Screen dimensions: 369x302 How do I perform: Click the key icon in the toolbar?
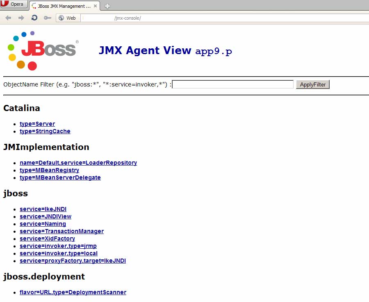pos(47,18)
